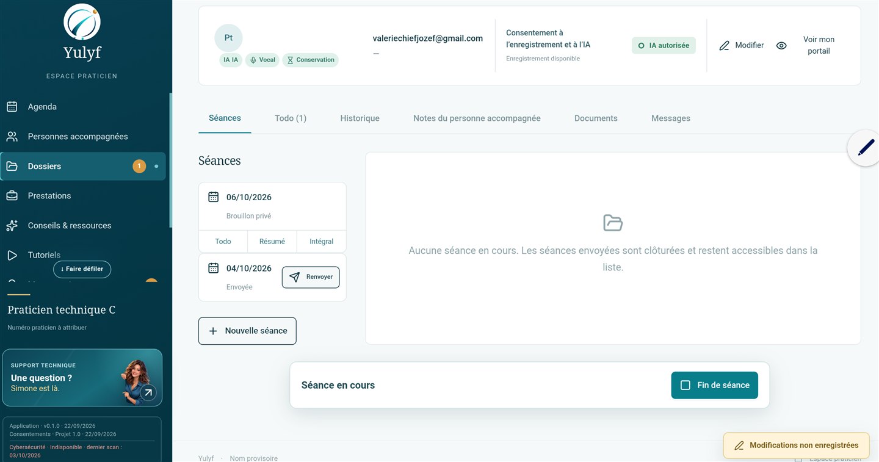Select the Dossiers folder item
The height and width of the screenshot is (462, 879).
point(83,166)
